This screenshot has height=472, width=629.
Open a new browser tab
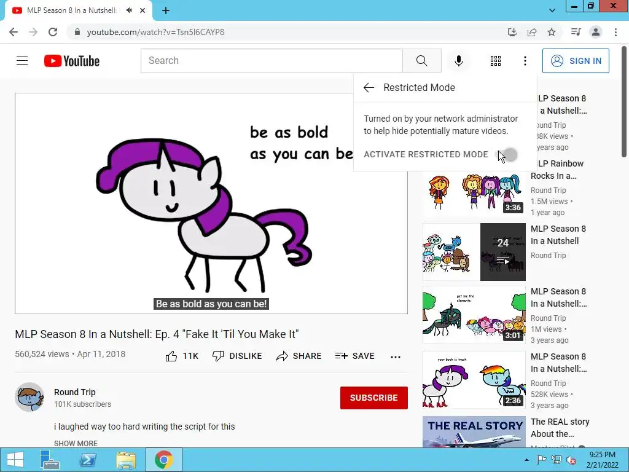pyautogui.click(x=166, y=11)
